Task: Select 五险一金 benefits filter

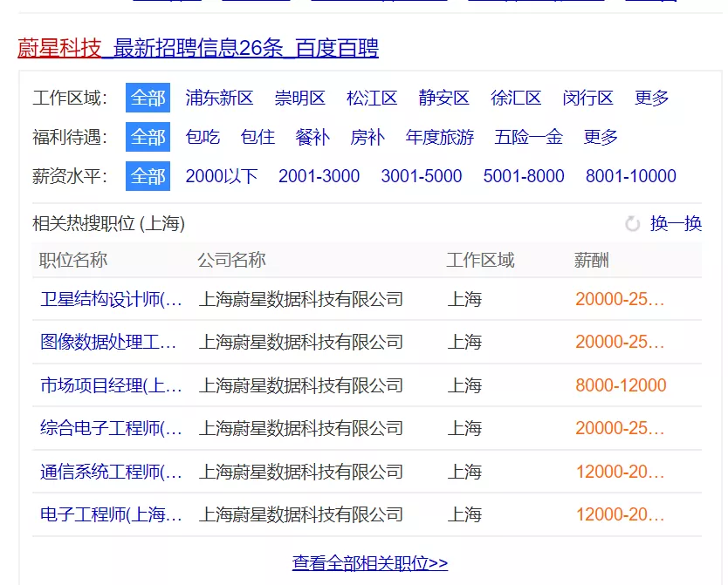Action: [528, 137]
